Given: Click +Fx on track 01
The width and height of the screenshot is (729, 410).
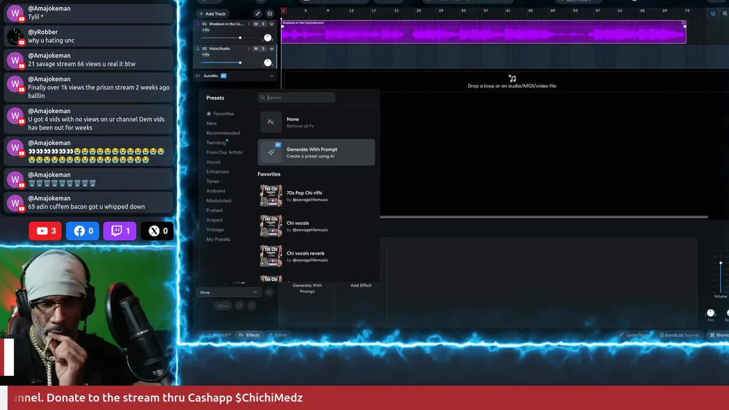Looking at the screenshot, I should point(206,30).
